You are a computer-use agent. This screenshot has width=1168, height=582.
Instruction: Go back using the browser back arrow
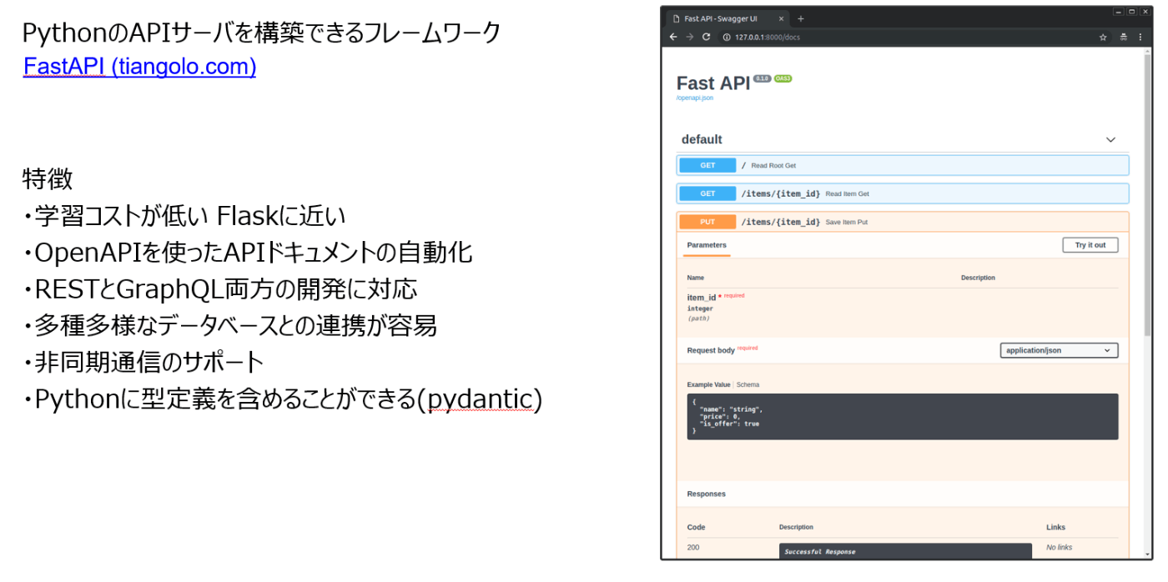673,37
